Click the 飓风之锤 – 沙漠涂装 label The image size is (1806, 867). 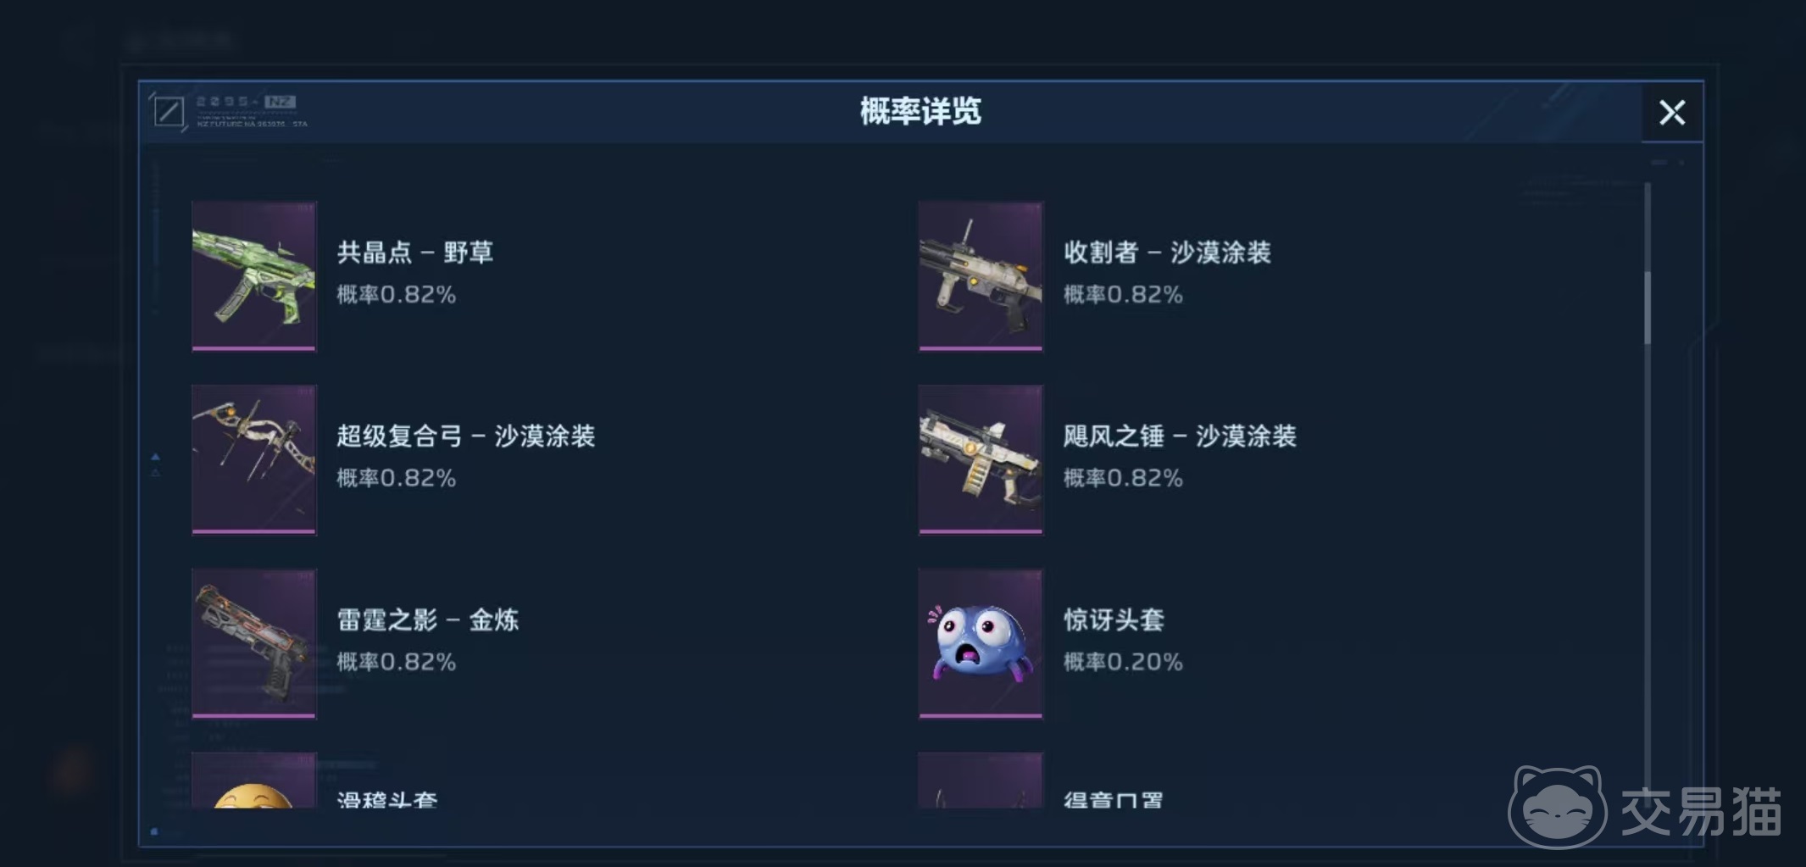coord(1180,436)
